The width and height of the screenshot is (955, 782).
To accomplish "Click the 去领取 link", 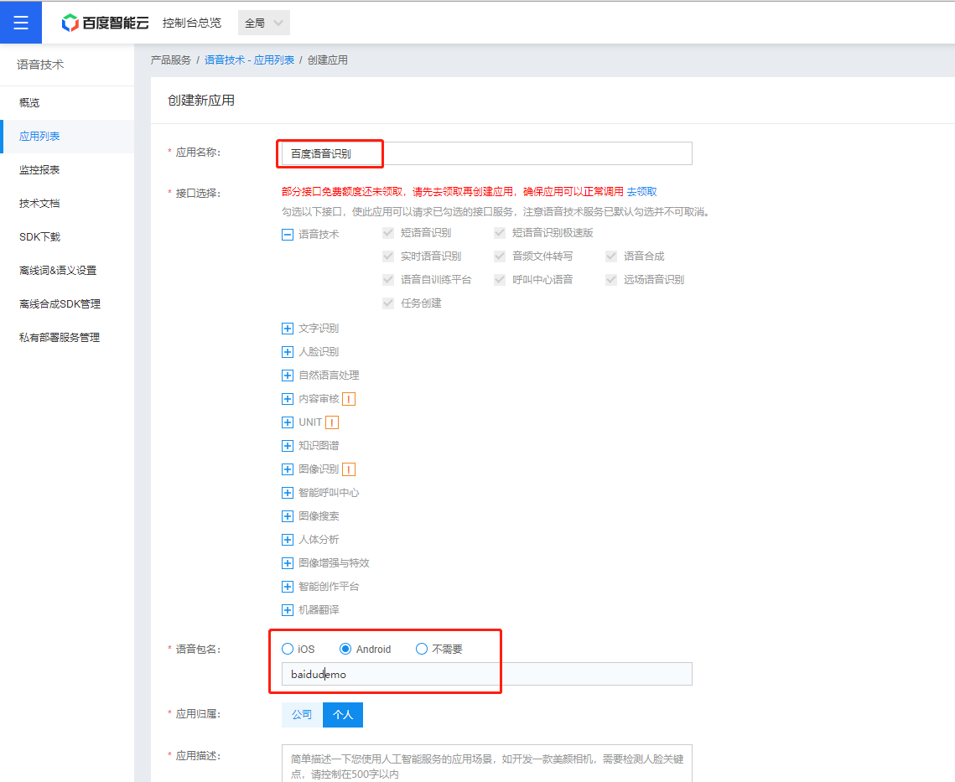I will (642, 192).
